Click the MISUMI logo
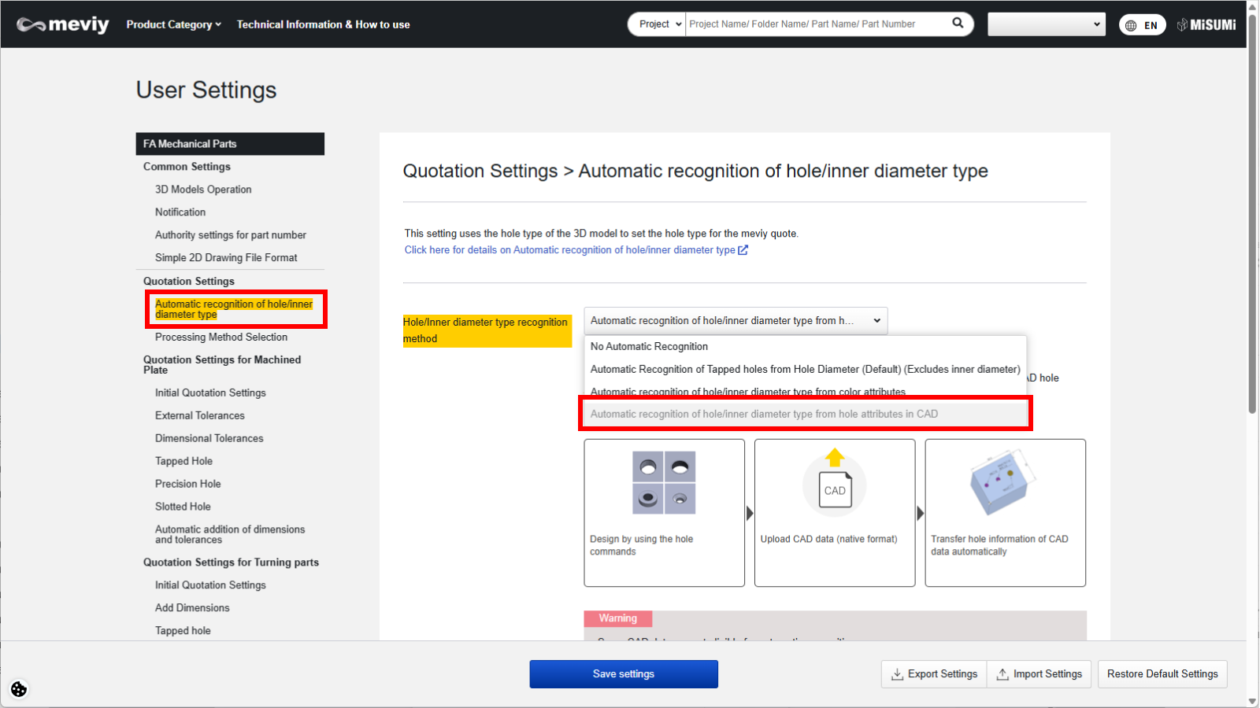This screenshot has height=708, width=1260. pyautogui.click(x=1206, y=24)
